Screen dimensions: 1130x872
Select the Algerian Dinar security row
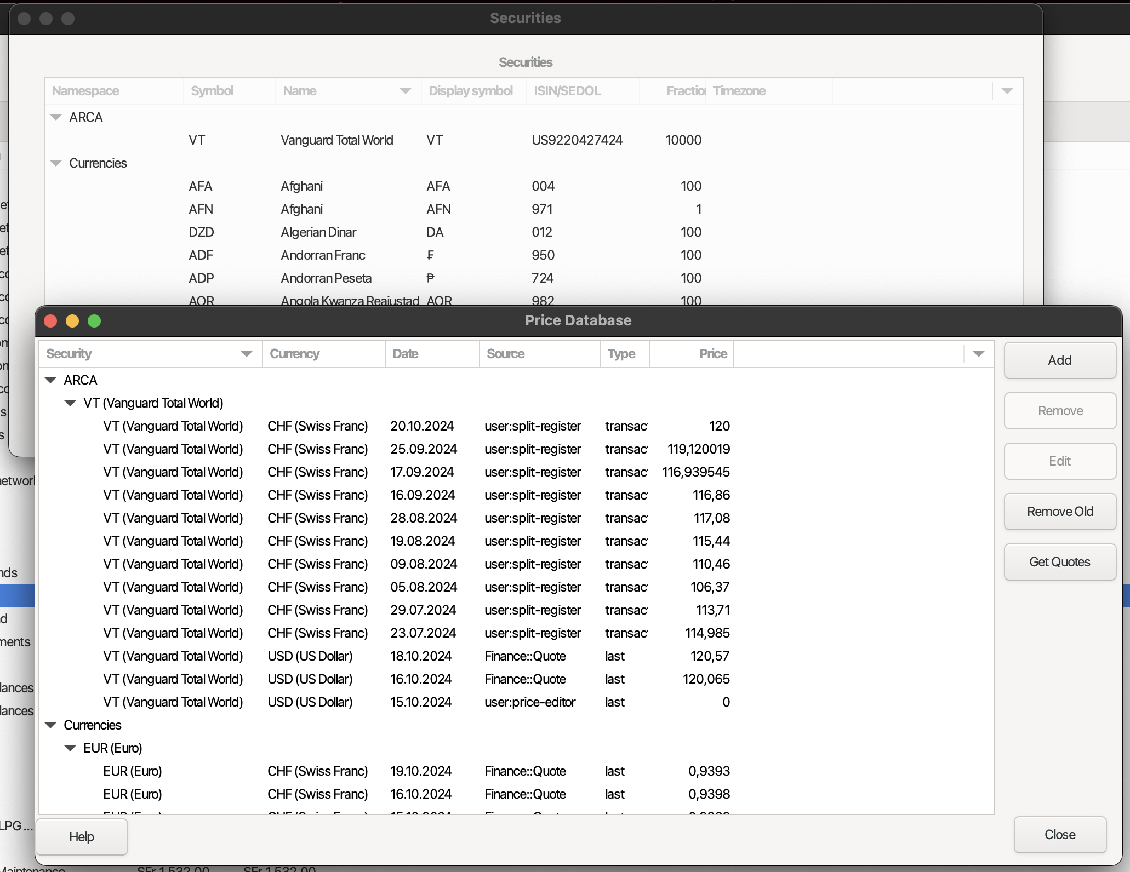318,232
